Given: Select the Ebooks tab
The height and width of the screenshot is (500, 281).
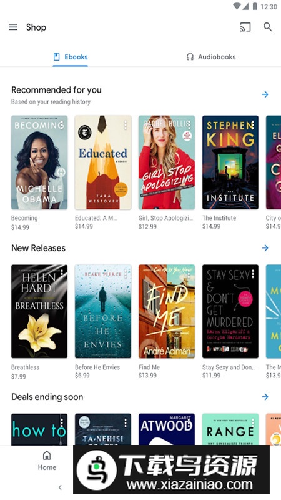Looking at the screenshot, I should tap(71, 57).
